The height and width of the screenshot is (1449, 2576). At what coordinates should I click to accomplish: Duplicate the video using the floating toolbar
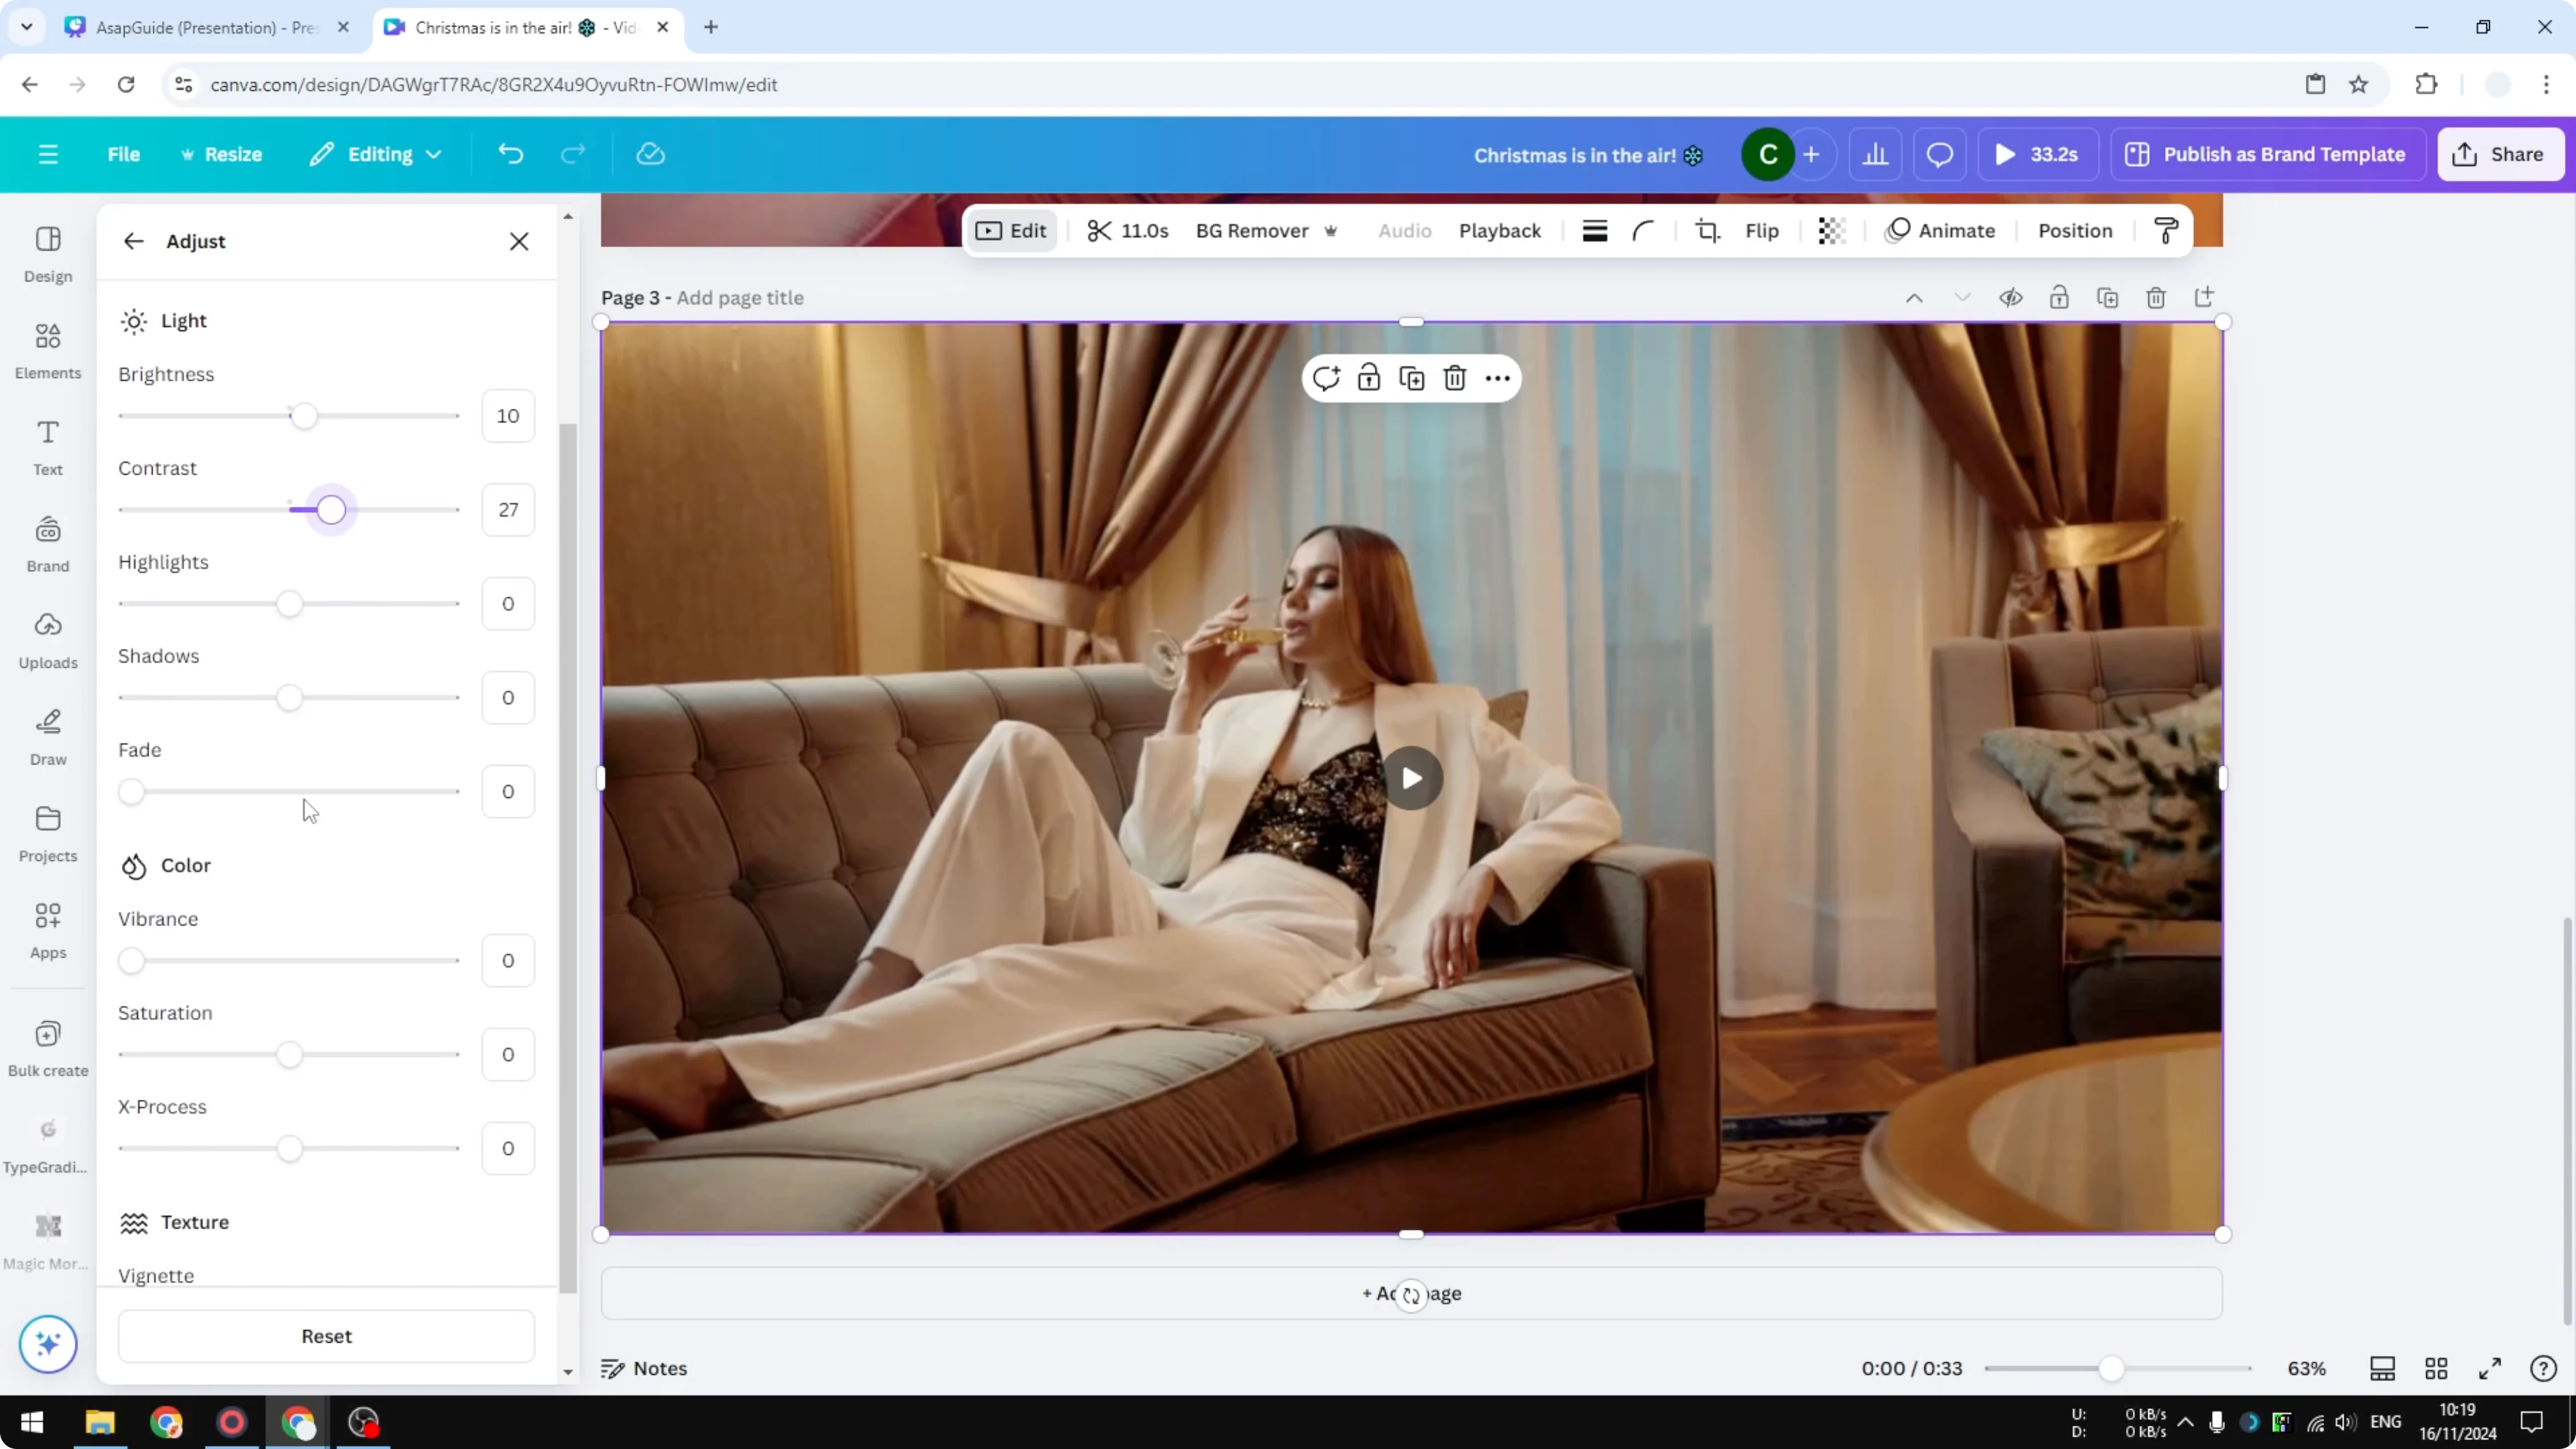[1412, 377]
